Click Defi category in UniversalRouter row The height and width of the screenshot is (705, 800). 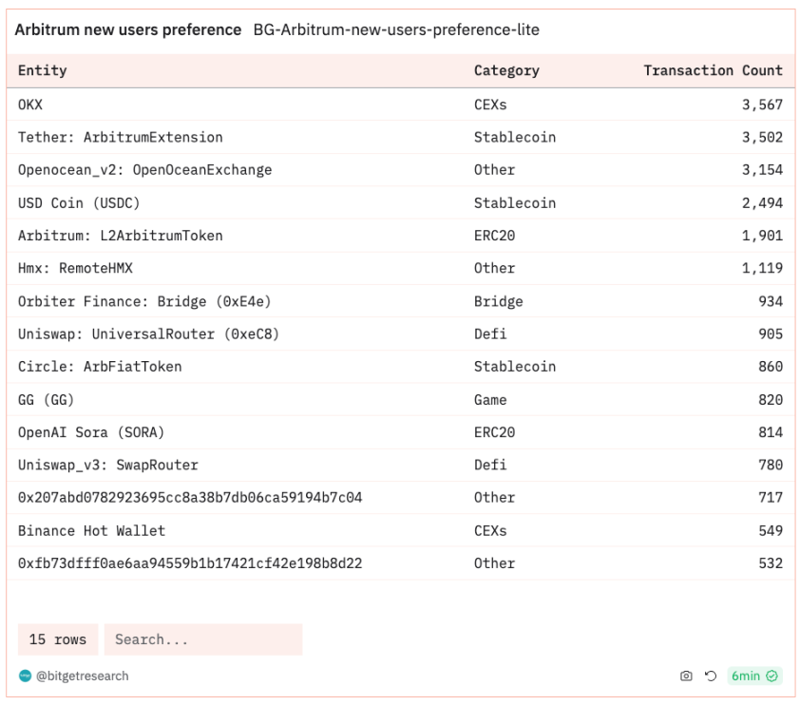[x=490, y=334]
